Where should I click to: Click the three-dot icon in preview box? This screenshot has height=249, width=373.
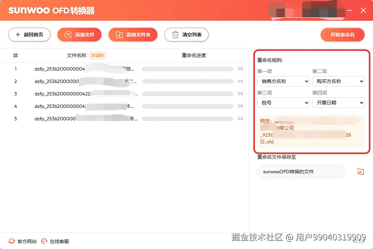359,121
